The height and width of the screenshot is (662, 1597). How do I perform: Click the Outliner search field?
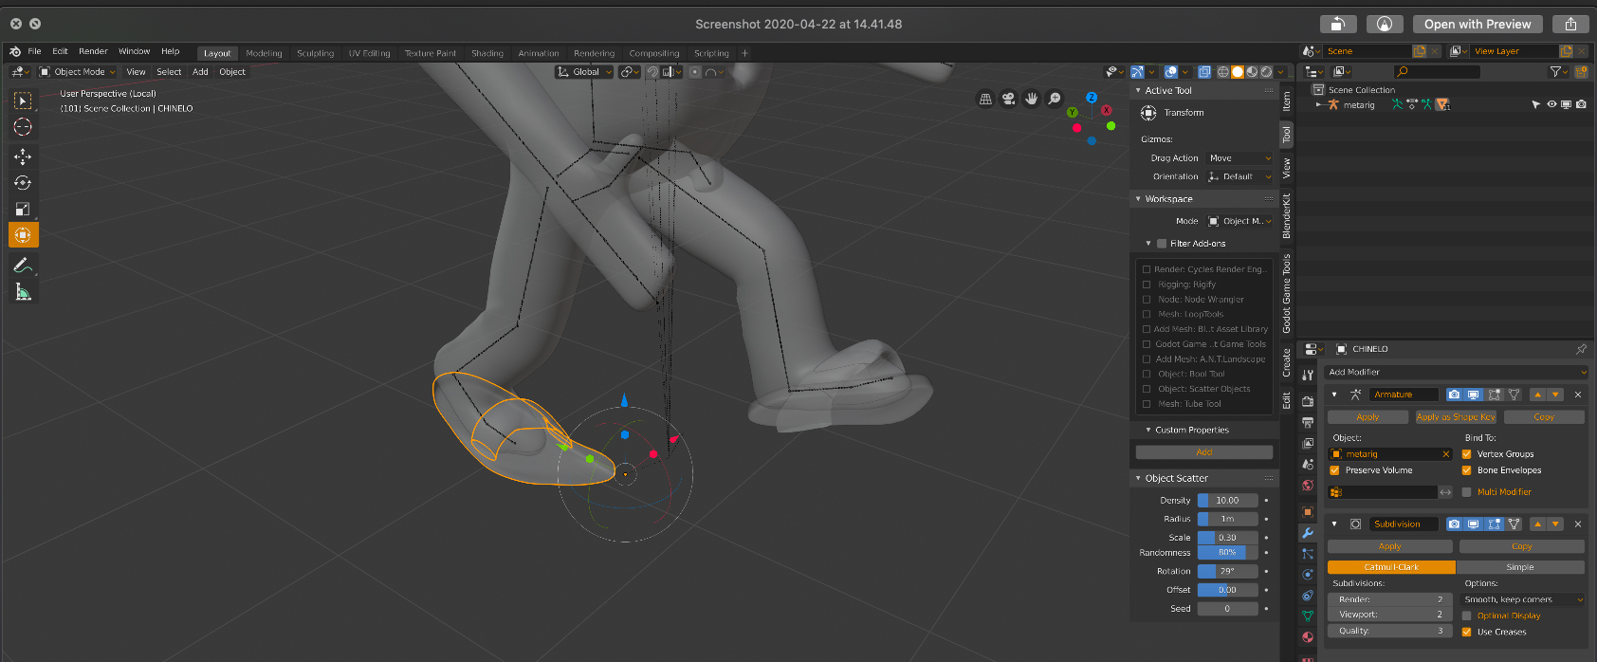point(1437,72)
